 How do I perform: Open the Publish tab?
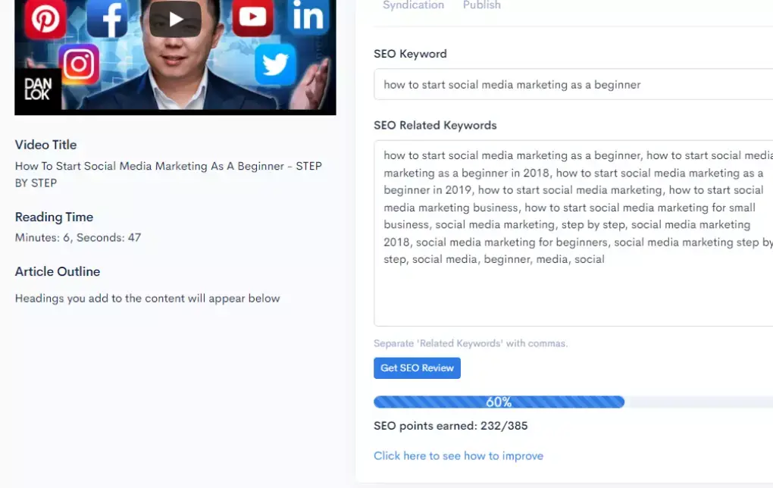[482, 5]
